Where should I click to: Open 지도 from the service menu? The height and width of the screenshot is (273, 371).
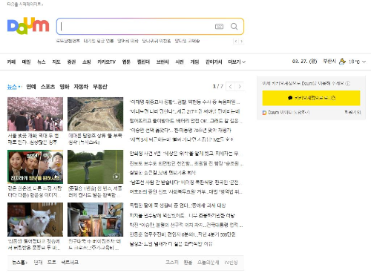(56, 62)
